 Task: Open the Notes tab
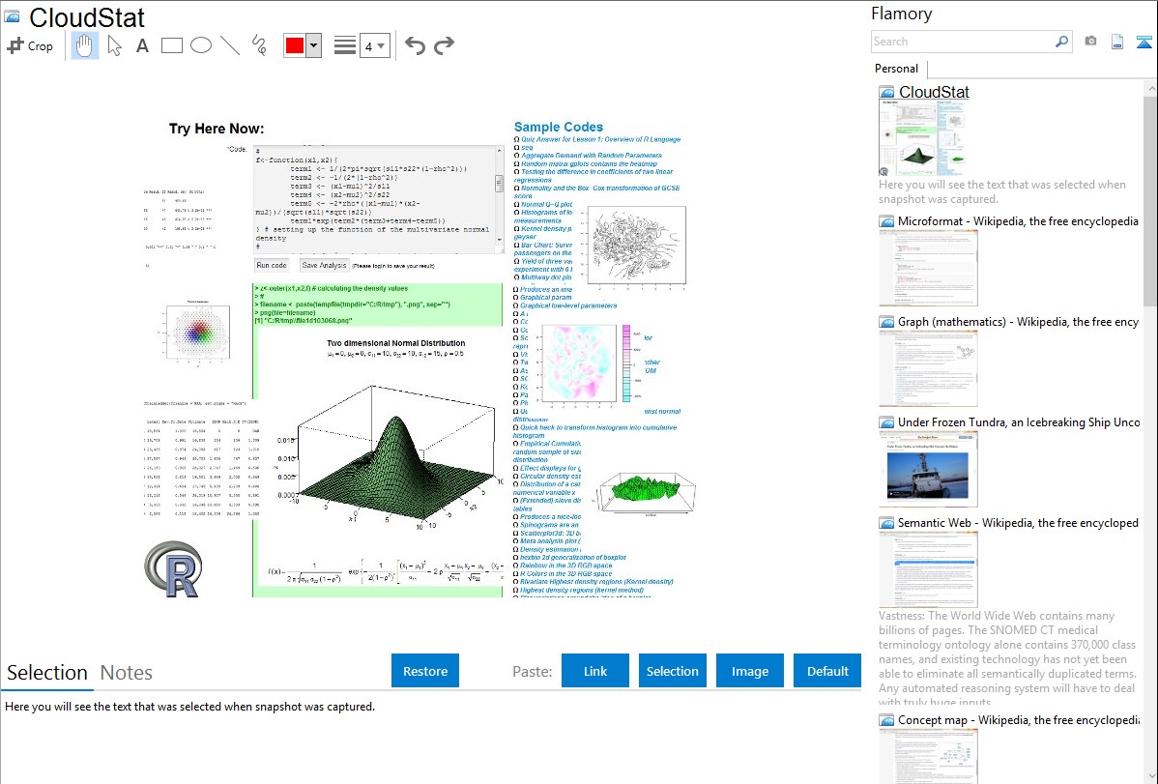pyautogui.click(x=127, y=673)
